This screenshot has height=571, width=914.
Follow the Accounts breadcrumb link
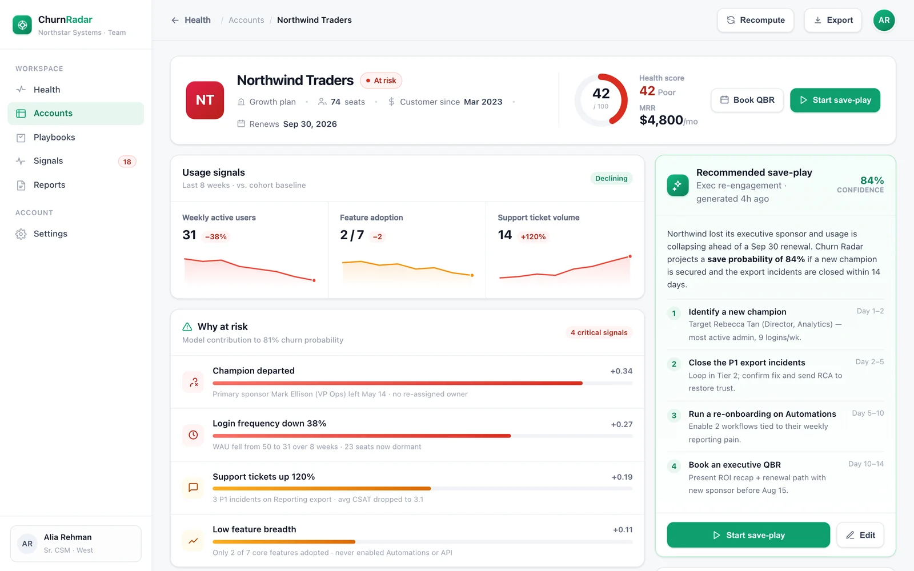[246, 20]
